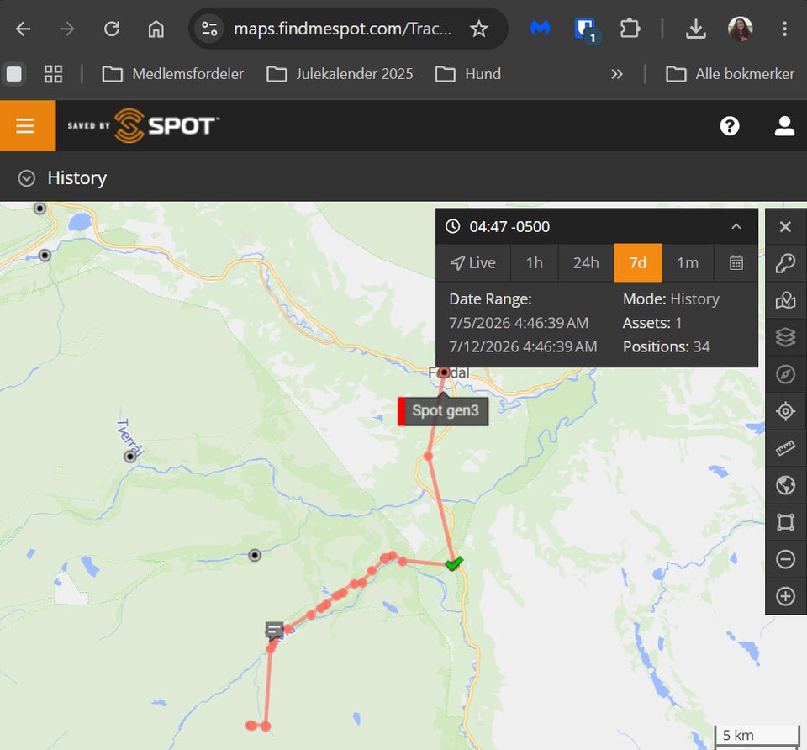Show more bookmarks with the double chevron

[616, 74]
